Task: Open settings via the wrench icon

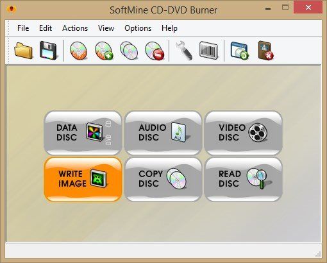Action: pos(184,51)
